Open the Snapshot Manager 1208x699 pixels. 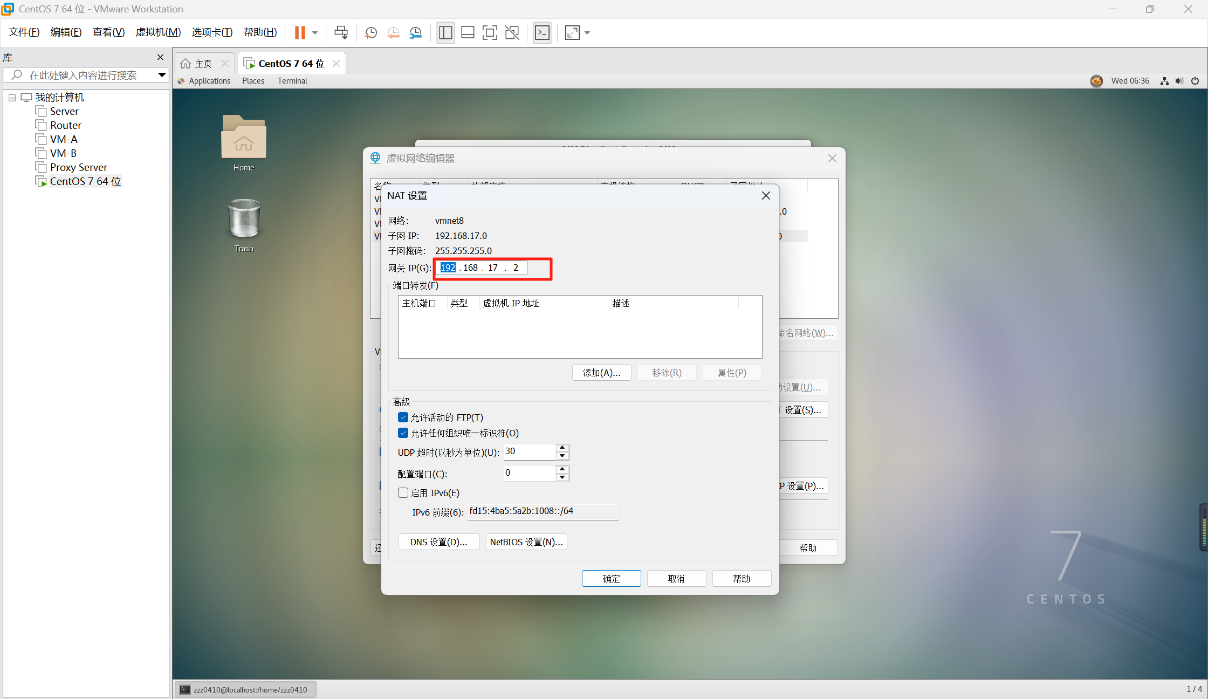click(x=415, y=32)
